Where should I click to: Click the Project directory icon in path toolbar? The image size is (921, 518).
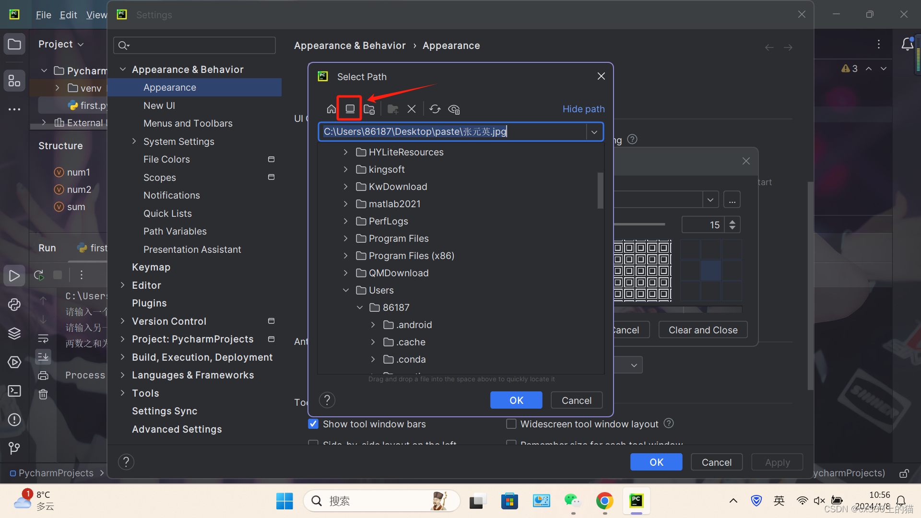[369, 109]
